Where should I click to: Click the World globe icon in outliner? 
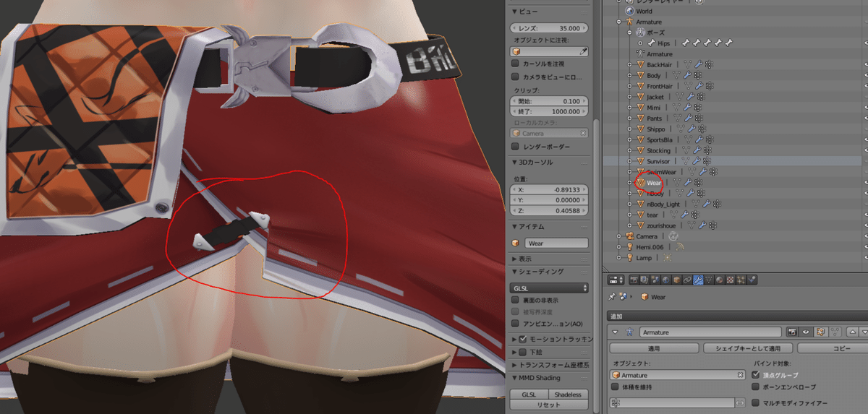(629, 11)
